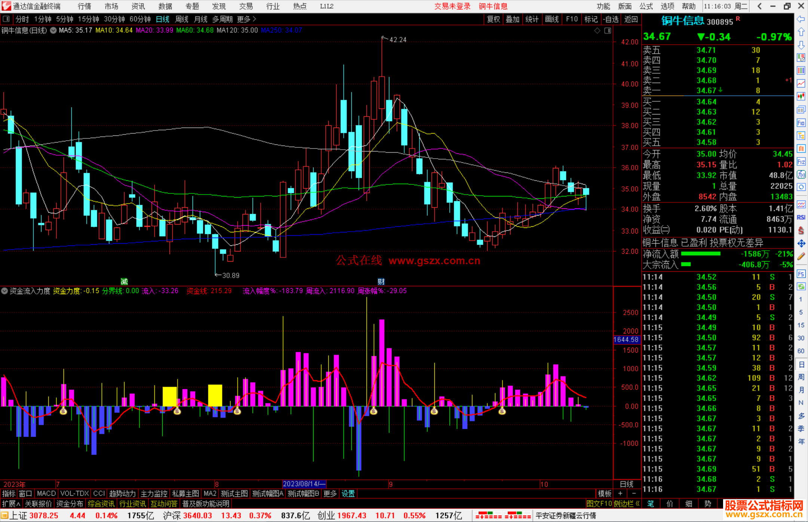This screenshot has width=808, height=522.
Task: Click the f(x) formula icon in sidebar
Action: pos(801,175)
